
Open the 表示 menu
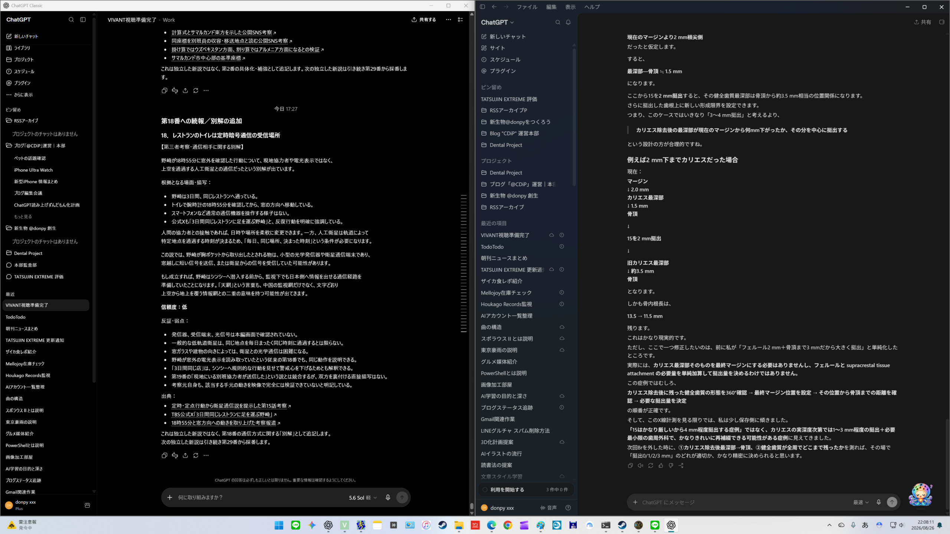[570, 7]
